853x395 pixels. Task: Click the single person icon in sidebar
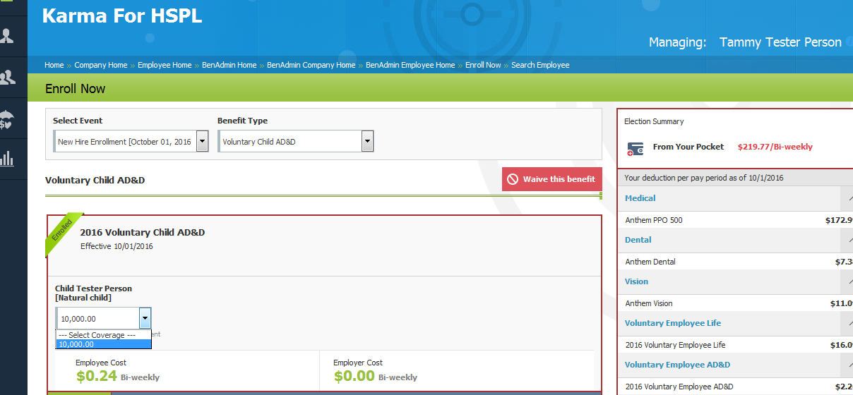click(x=8, y=35)
